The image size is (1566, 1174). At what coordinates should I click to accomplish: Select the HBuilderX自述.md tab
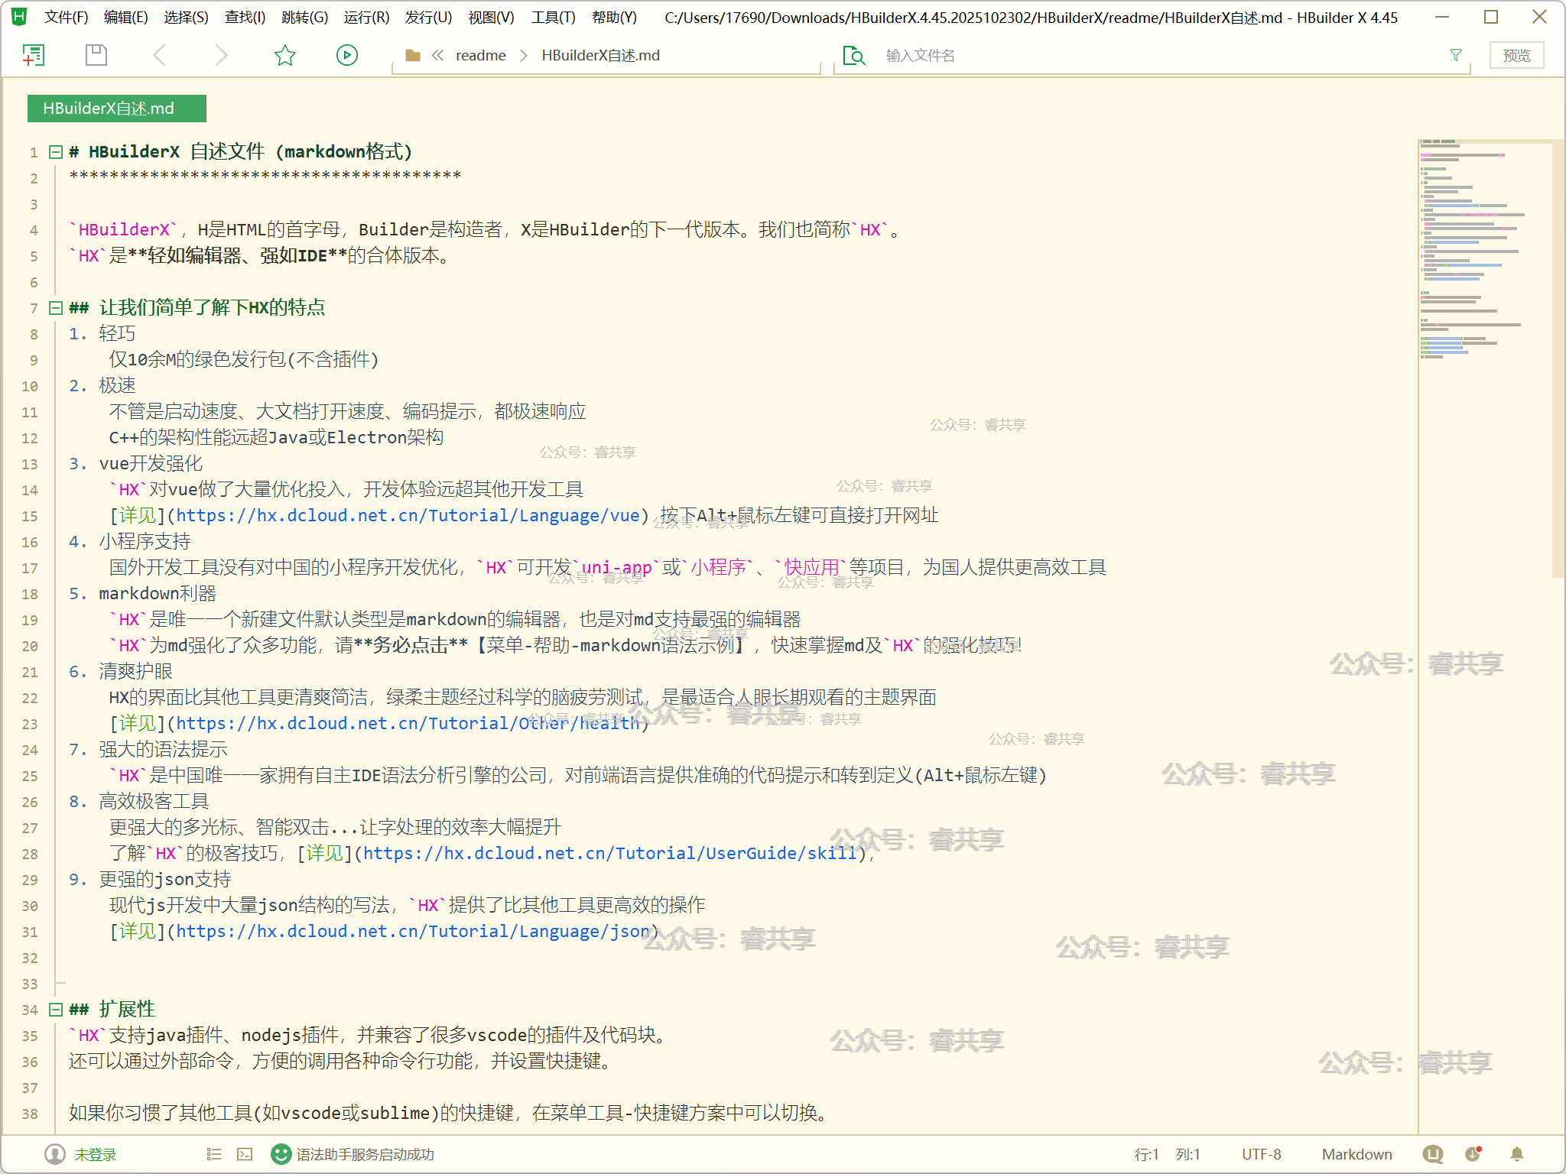click(x=116, y=109)
